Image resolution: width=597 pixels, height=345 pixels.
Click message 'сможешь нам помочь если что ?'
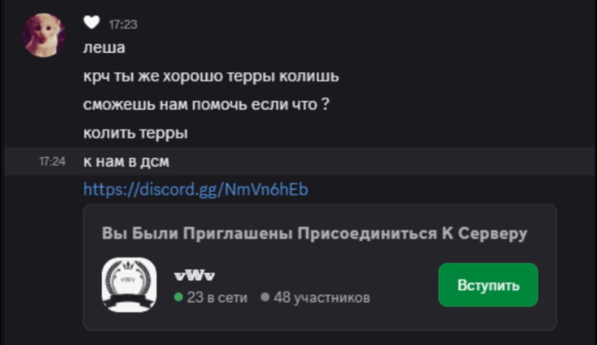(x=206, y=104)
